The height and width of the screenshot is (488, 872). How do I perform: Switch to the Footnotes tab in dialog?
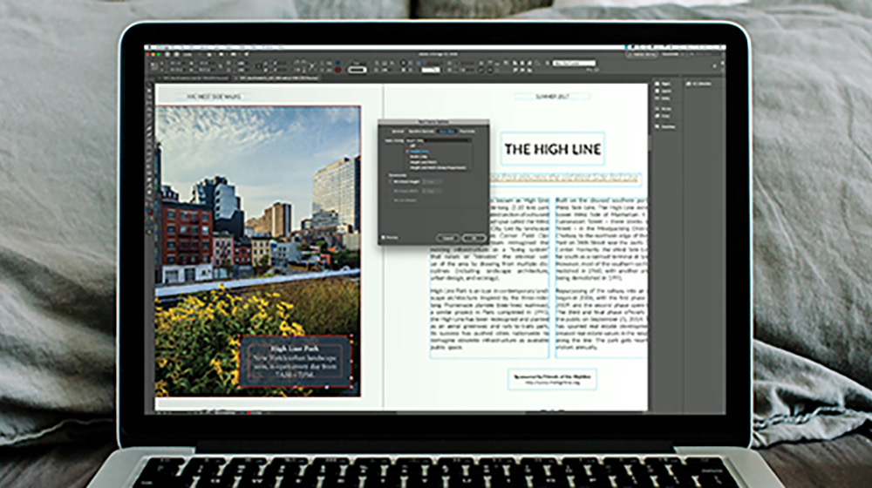click(x=467, y=132)
